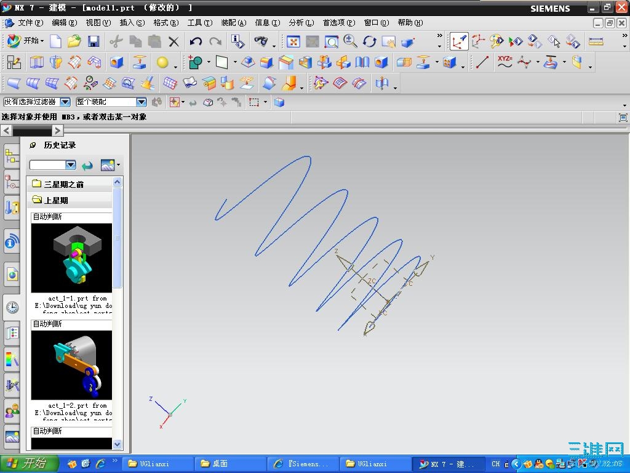Click the Fit view icon
The width and height of the screenshot is (630, 473).
tap(293, 41)
